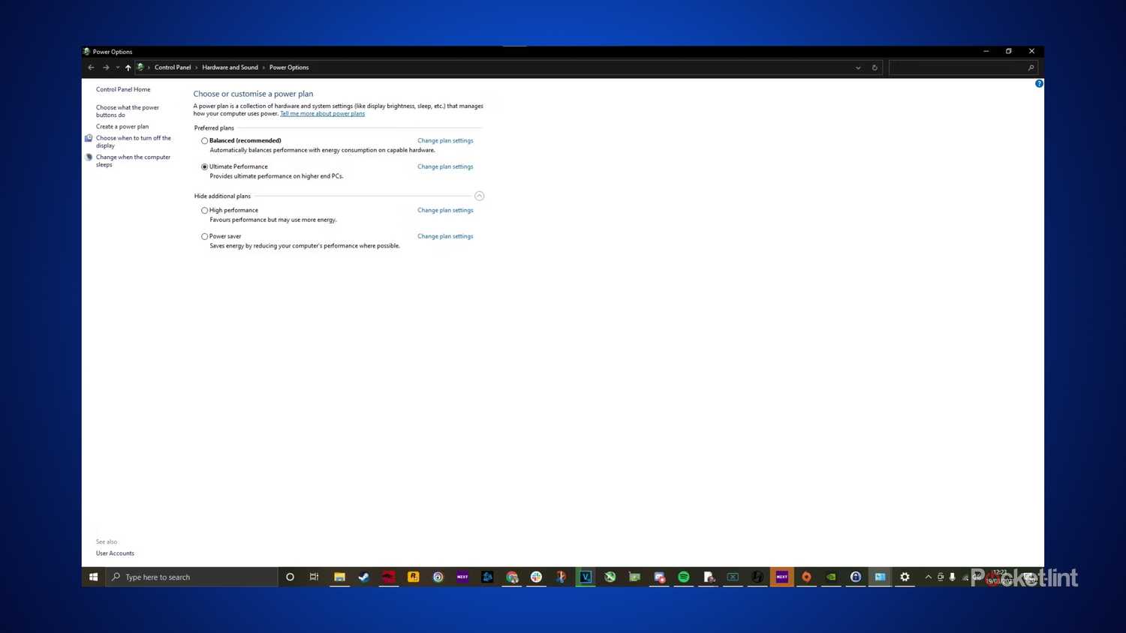This screenshot has height=633, width=1126.
Task: Collapse the Hide additional plans section
Action: point(479,196)
